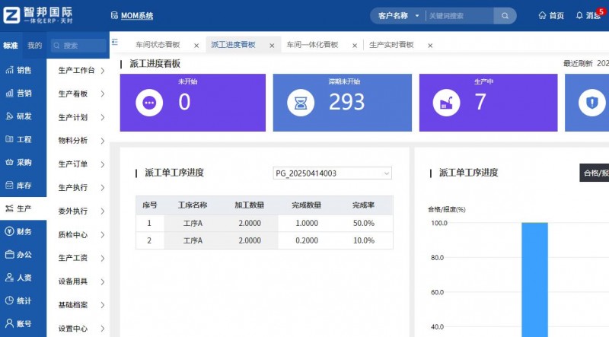The height and width of the screenshot is (337, 609).
Task: Open 消息 notifications bell
Action: [x=588, y=15]
